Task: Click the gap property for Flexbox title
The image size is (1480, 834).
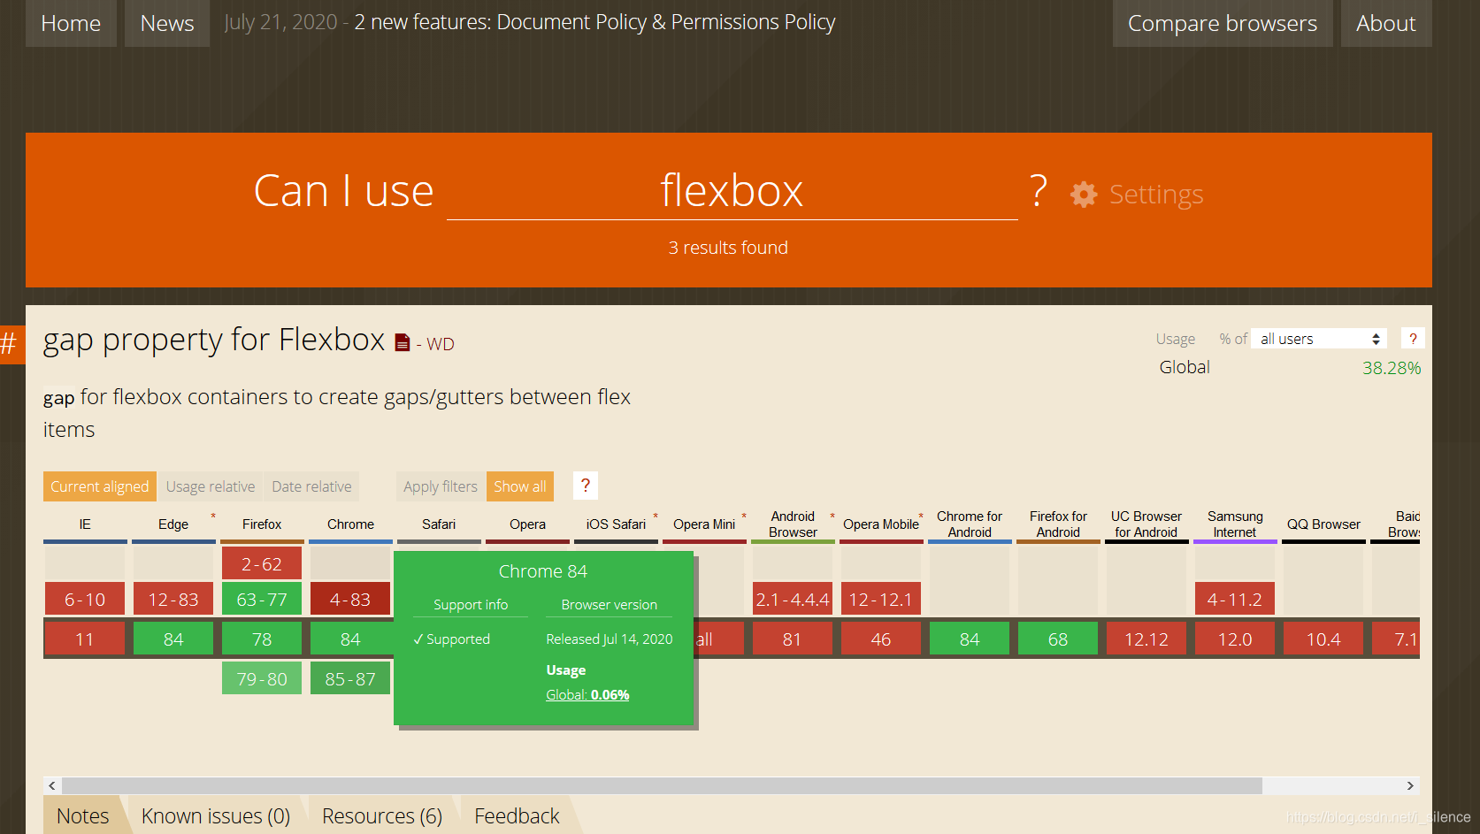Action: click(213, 340)
